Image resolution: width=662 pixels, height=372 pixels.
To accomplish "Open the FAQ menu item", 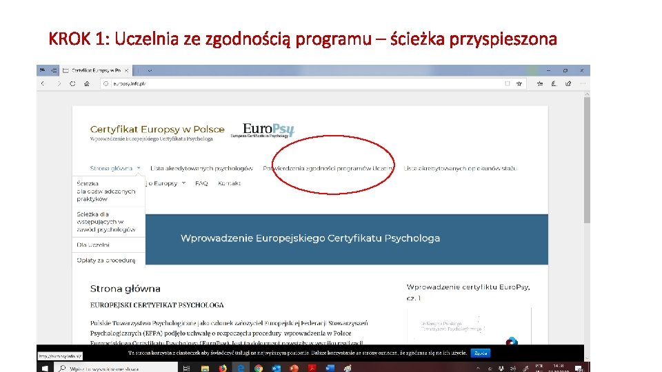I will tap(201, 183).
